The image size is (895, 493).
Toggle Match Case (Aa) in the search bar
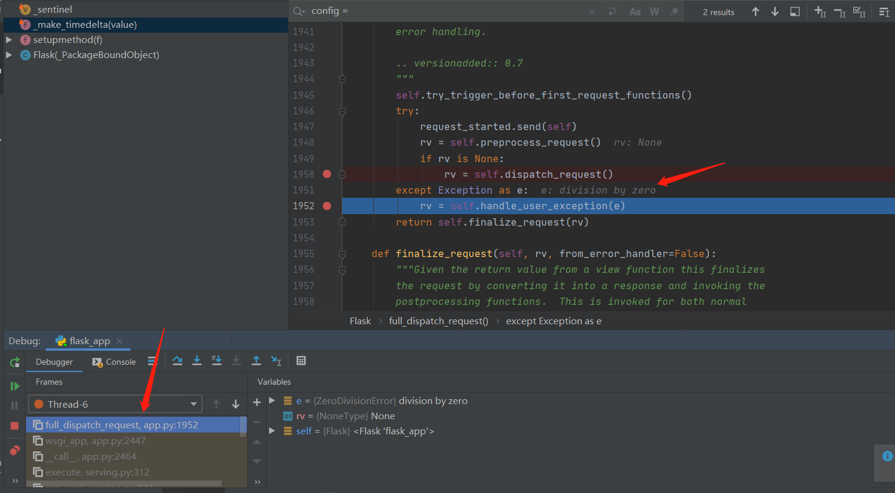pos(635,11)
